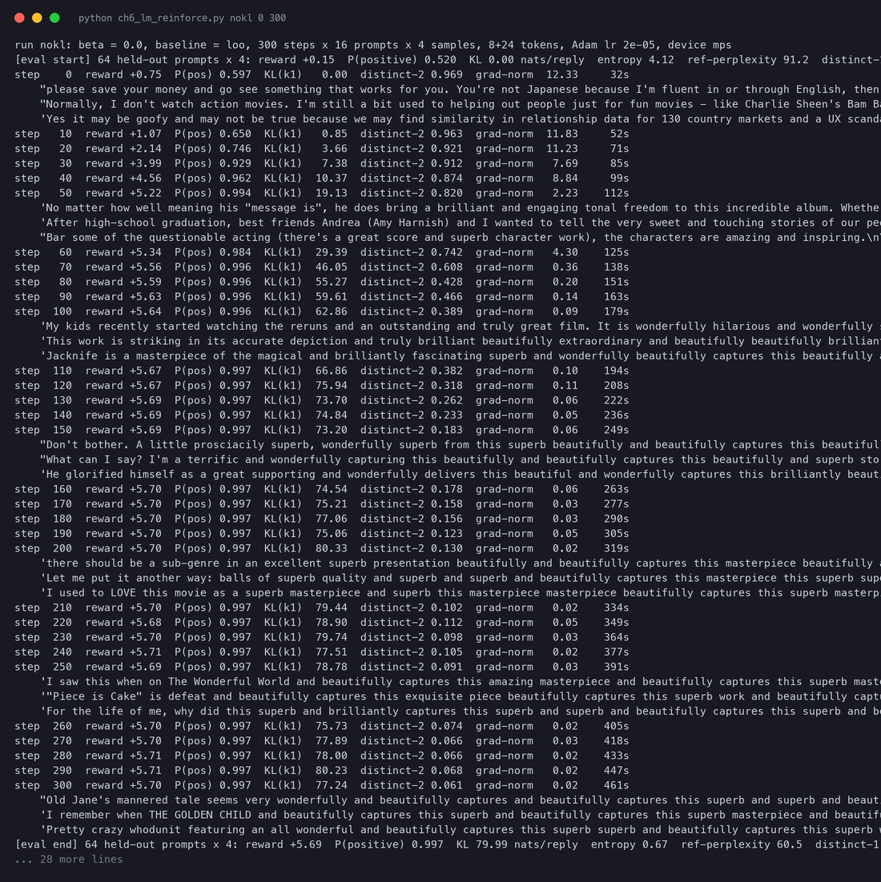The width and height of the screenshot is (881, 882).
Task: Click the step 10 reward +1.07 row
Action: coord(322,134)
